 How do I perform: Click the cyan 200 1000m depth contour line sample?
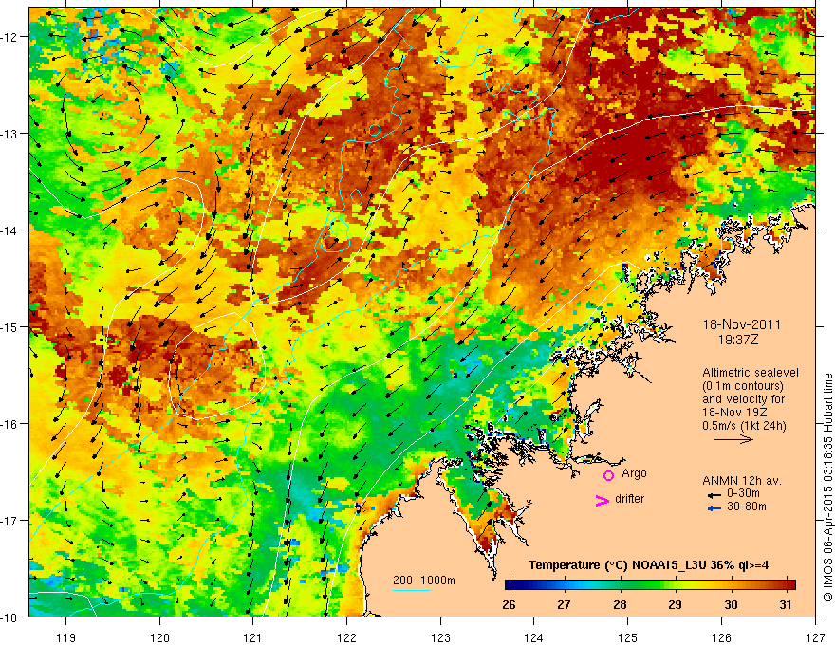coord(412,590)
